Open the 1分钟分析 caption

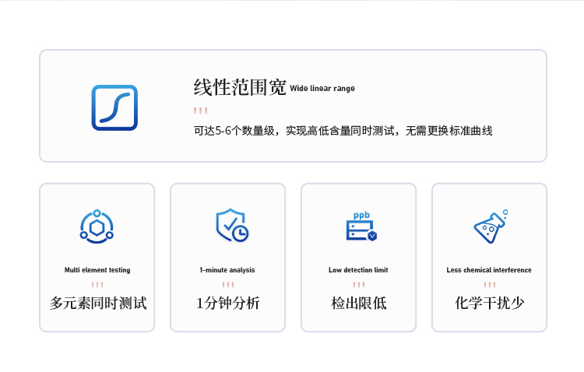point(227,303)
